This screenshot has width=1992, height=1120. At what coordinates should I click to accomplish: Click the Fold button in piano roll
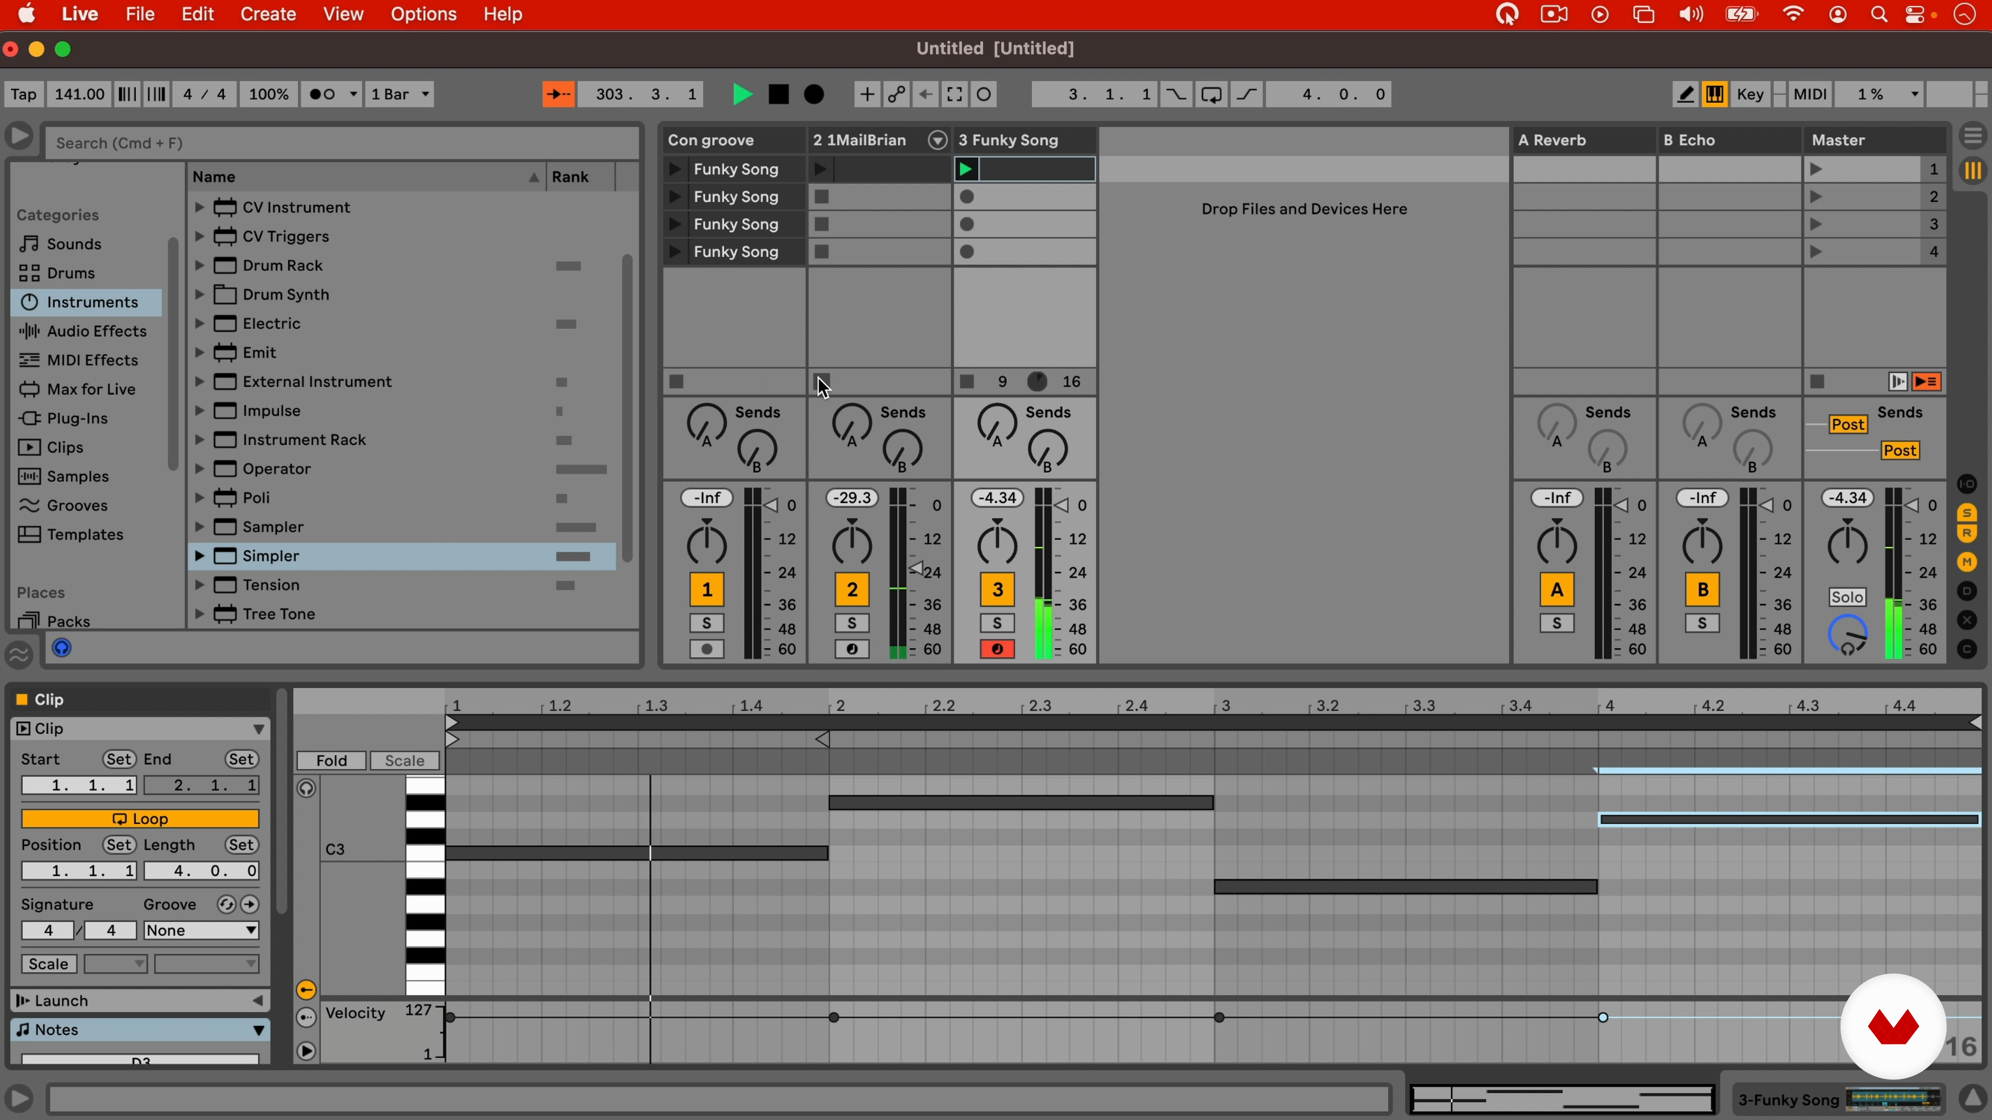click(x=332, y=761)
